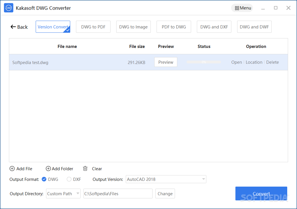This screenshot has height=209, width=297.
Task: Click the File size column header
Action: pos(137,47)
